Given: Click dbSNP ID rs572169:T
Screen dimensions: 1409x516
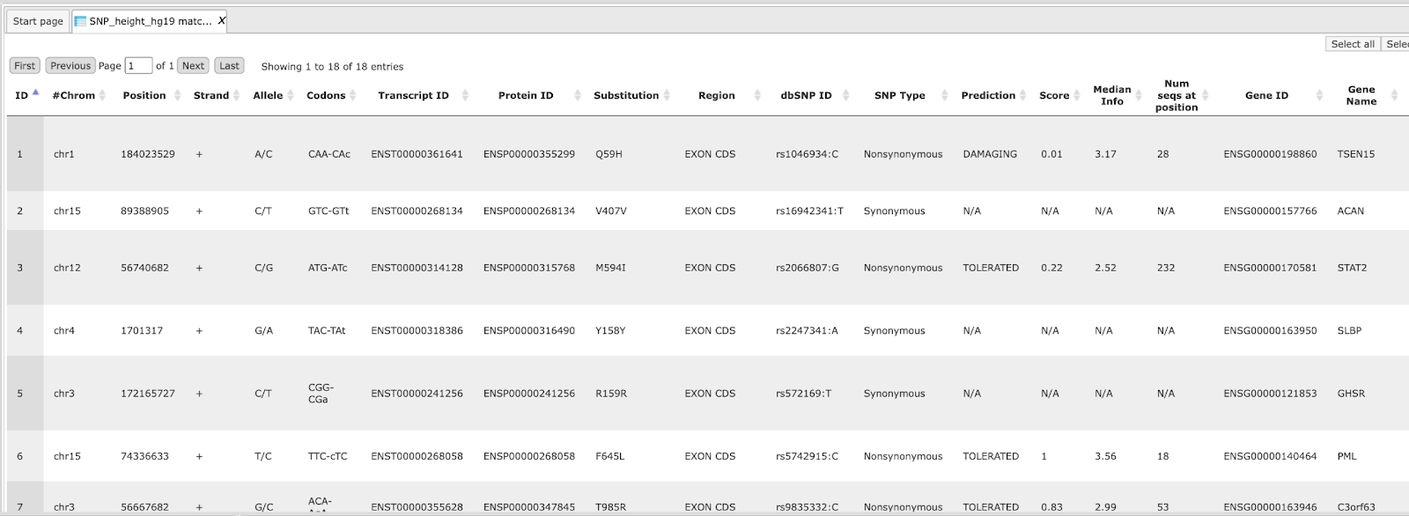Looking at the screenshot, I should pyautogui.click(x=803, y=394).
